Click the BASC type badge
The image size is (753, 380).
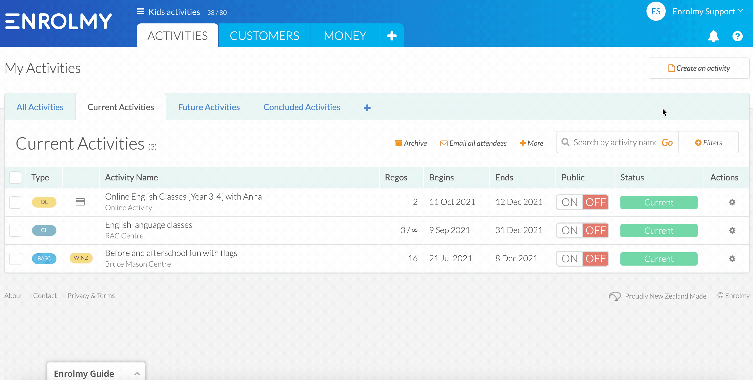(x=44, y=258)
